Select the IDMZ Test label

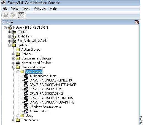[x=25, y=36]
